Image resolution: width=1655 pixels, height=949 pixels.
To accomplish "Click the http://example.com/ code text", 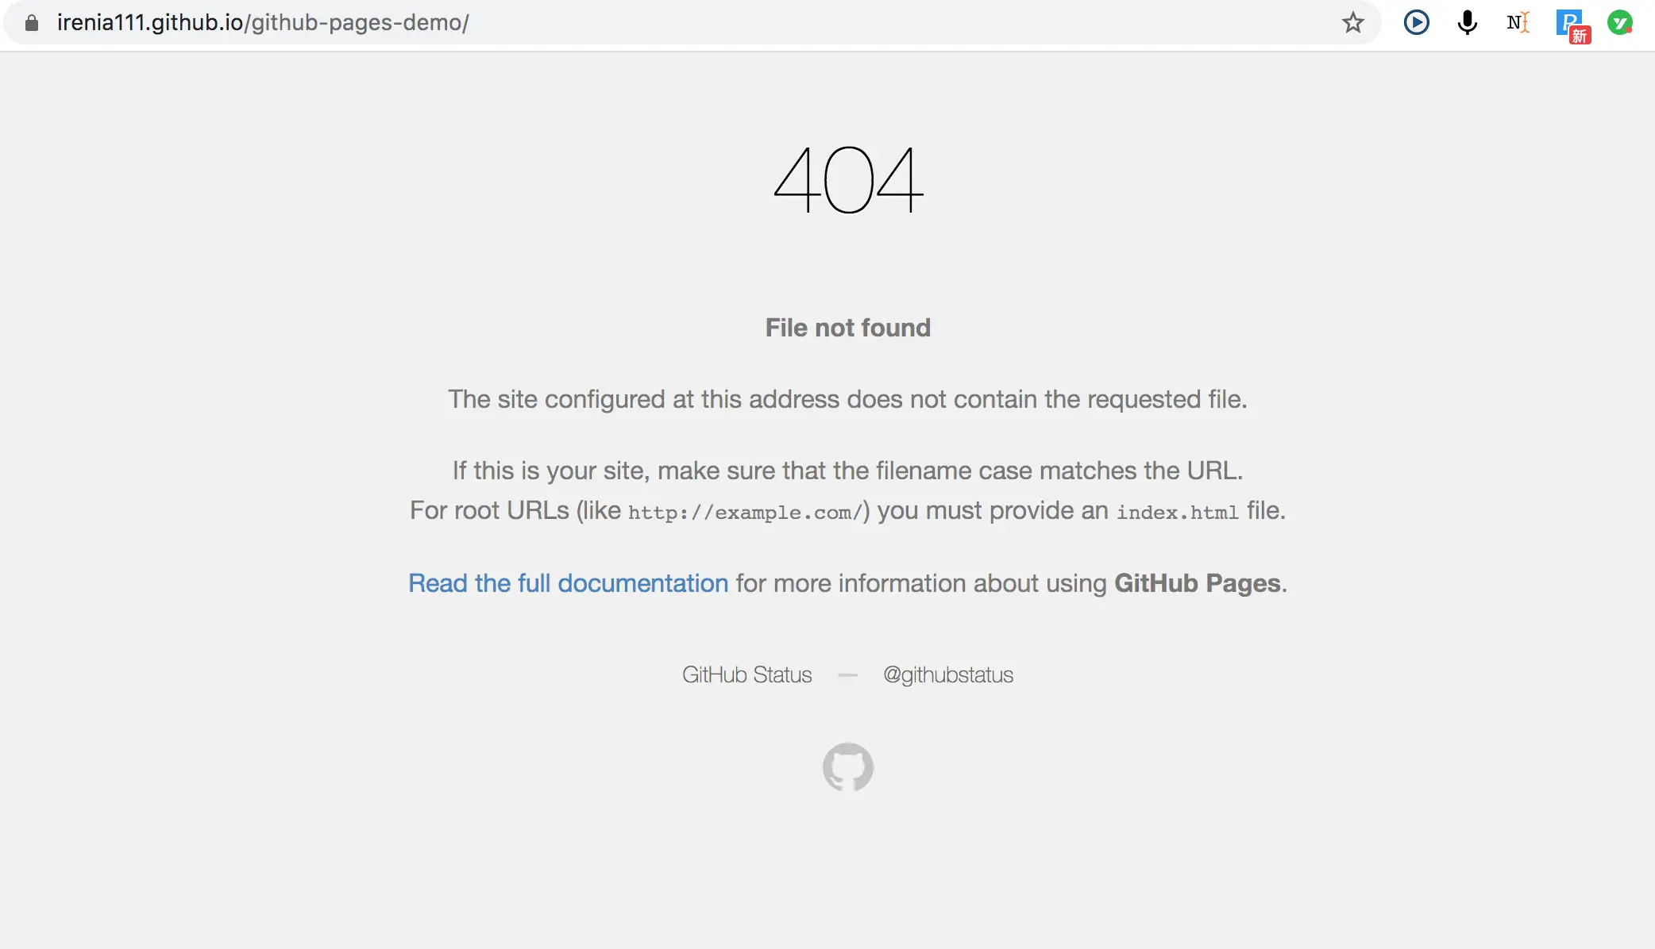I will pos(745,513).
